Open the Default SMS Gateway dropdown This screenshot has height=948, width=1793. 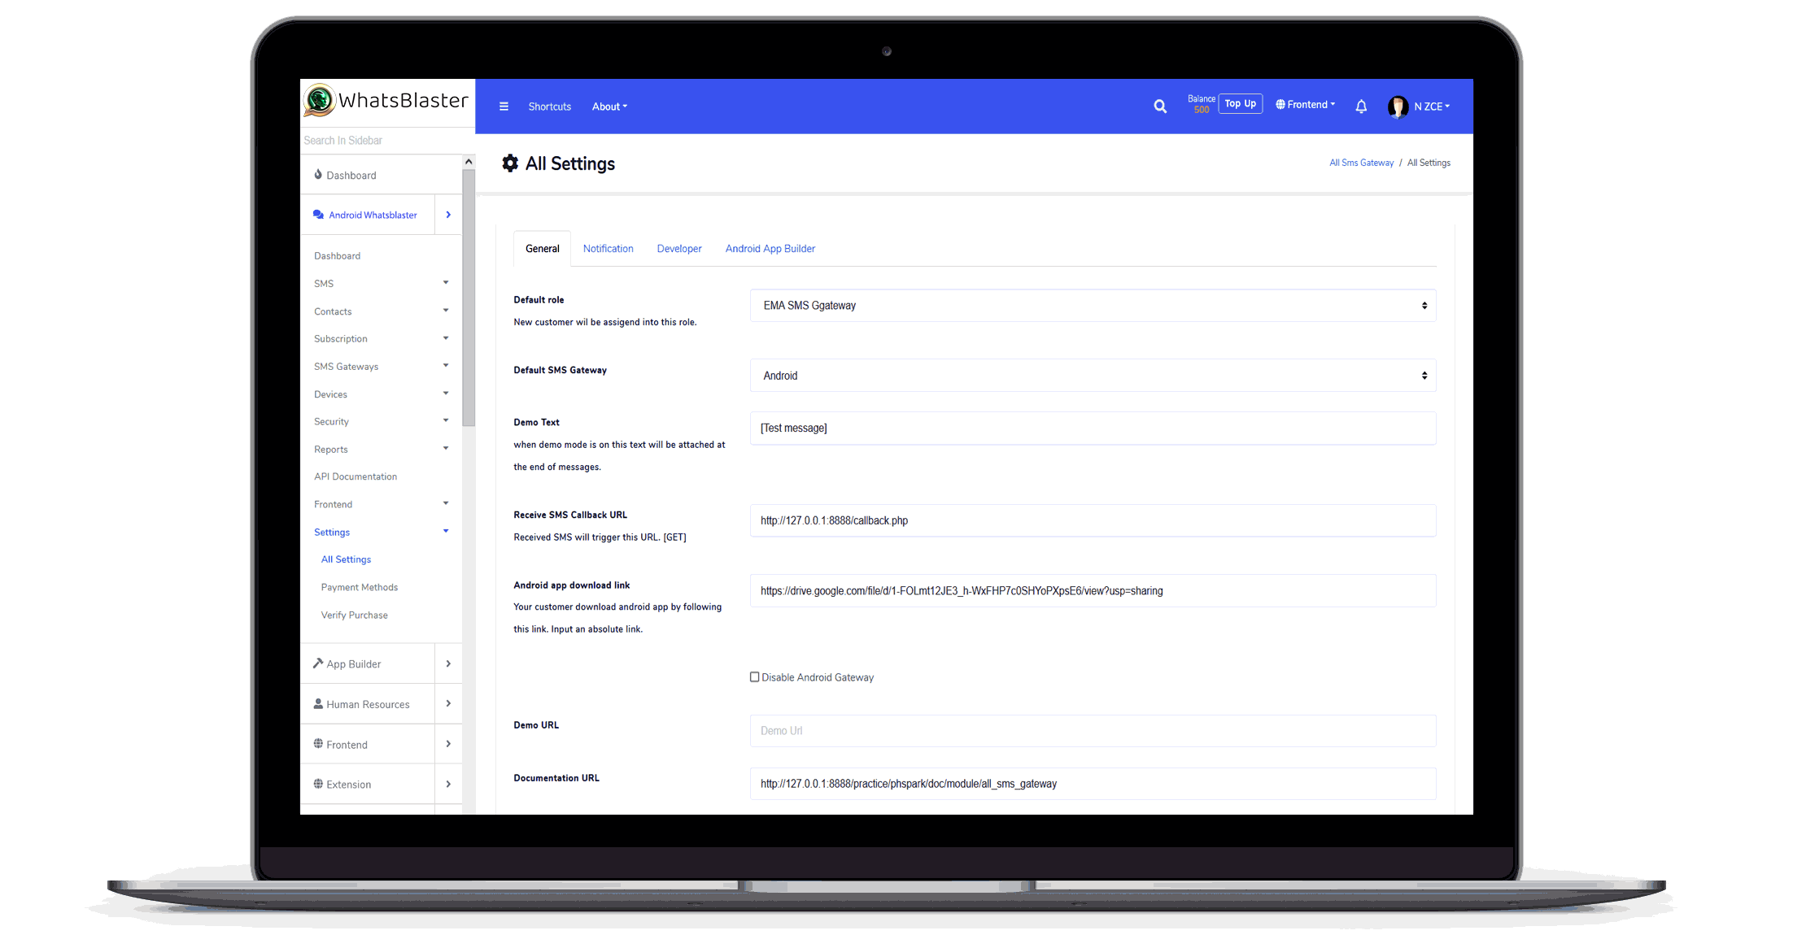[x=1092, y=376]
